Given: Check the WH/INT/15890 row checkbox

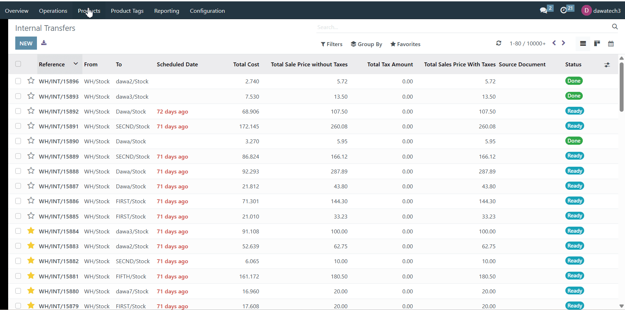Looking at the screenshot, I should point(18,141).
